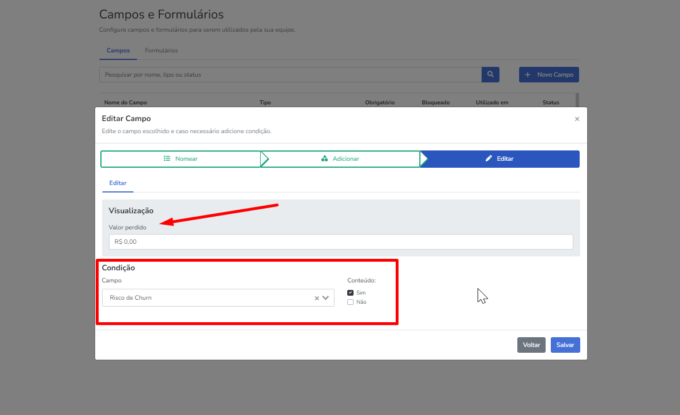Check the Não checkbox
This screenshot has width=680, height=415.
tap(351, 302)
